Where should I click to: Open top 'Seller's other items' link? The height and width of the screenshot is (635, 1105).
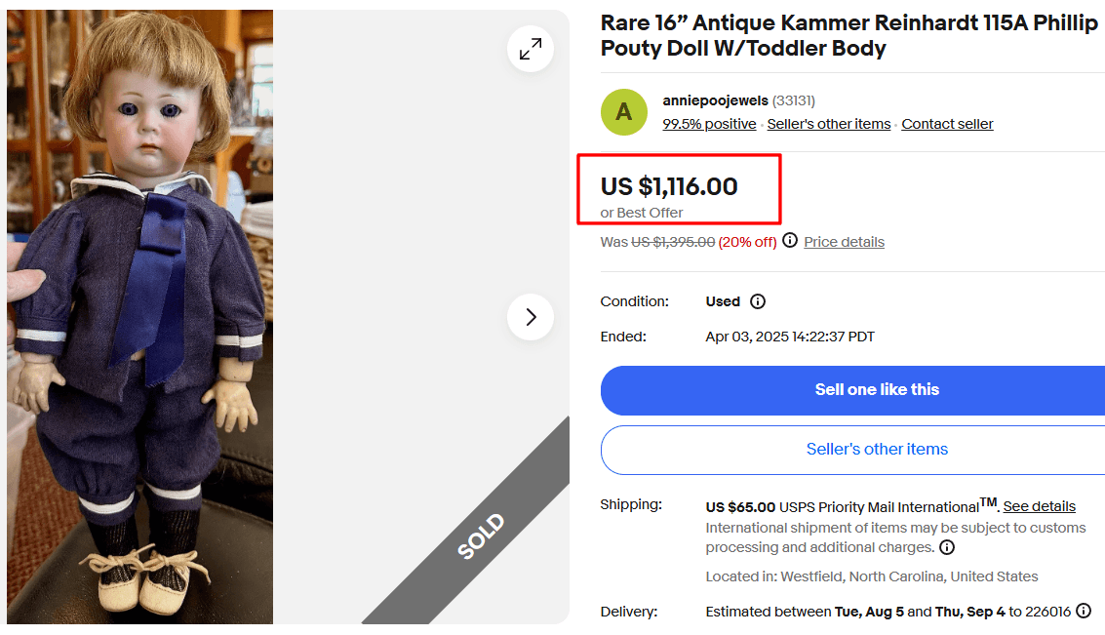click(x=829, y=124)
